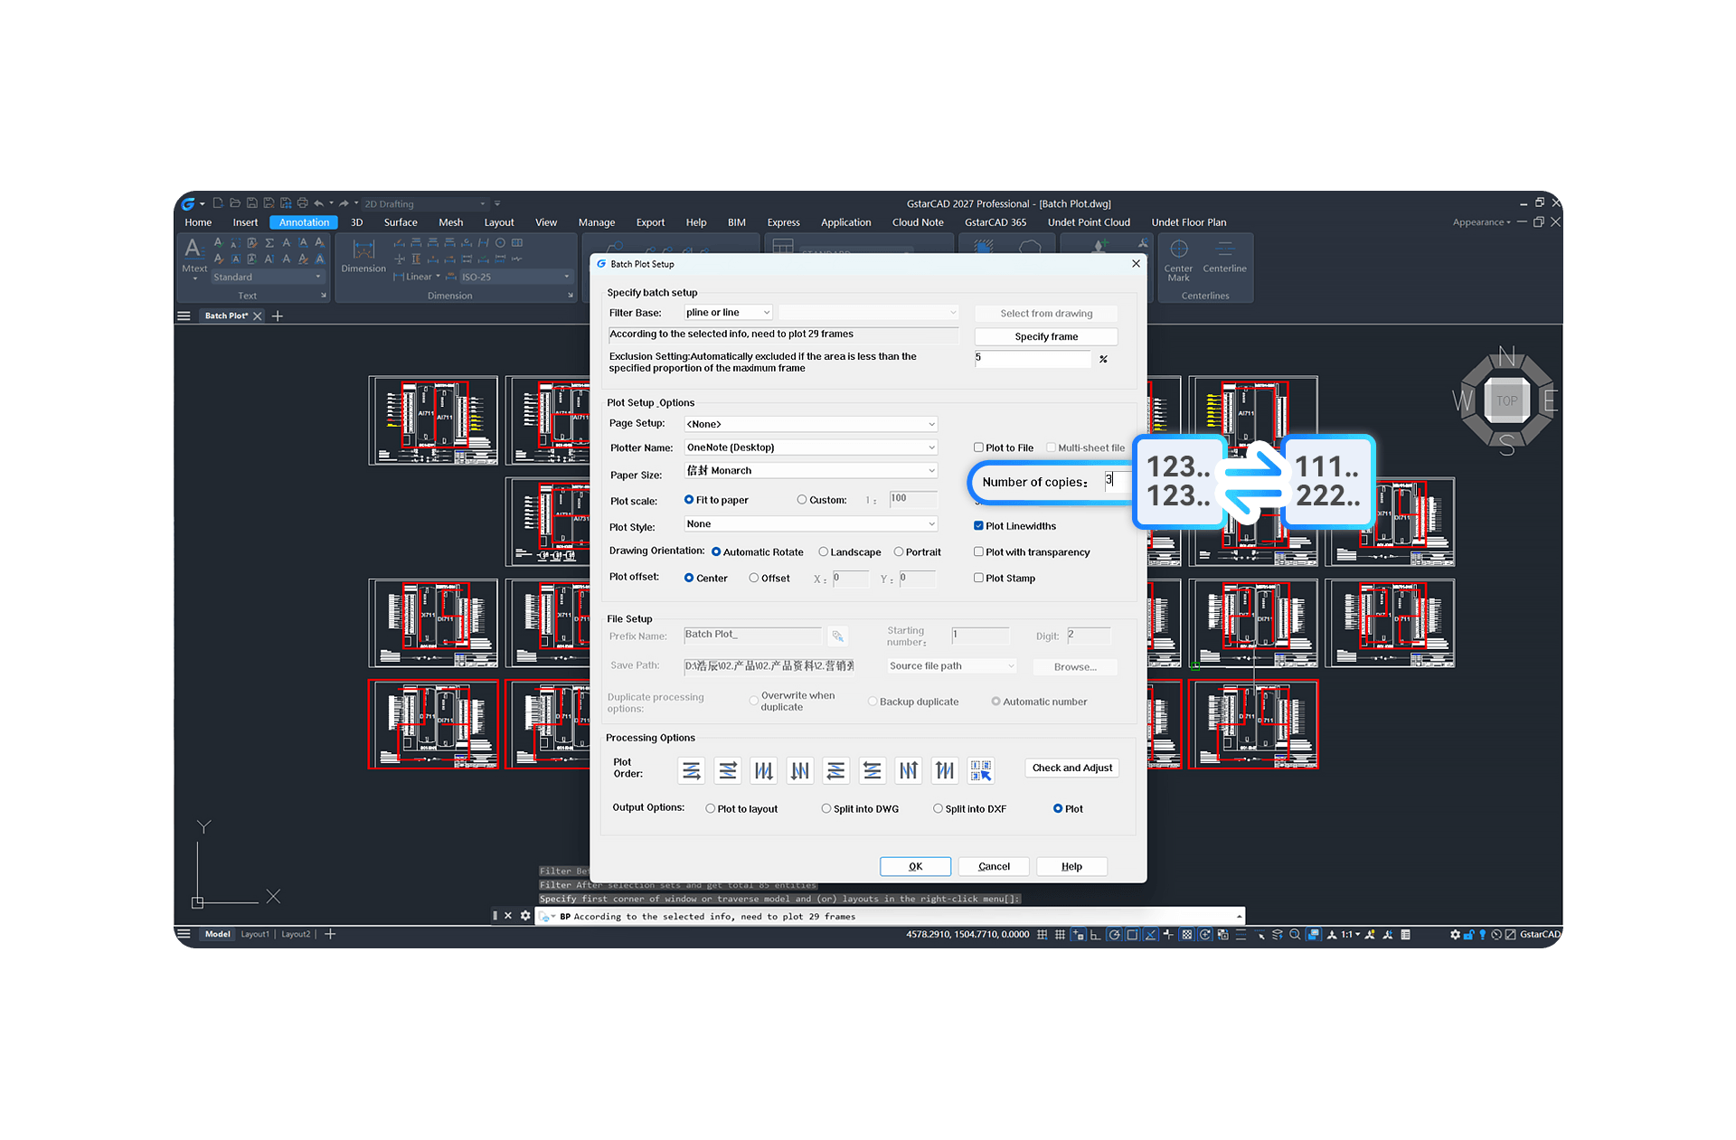Open the Plotter Name dropdown
The height and width of the screenshot is (1140, 1736).
coord(811,448)
